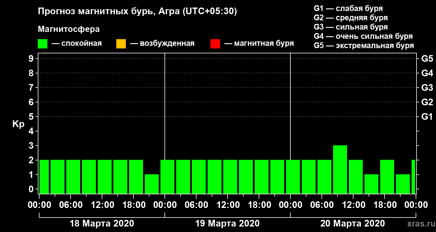Click the 'G1 — слабая буря' legend line
Image resolution: width=436 pixels, height=232 pixels.
click(x=348, y=8)
